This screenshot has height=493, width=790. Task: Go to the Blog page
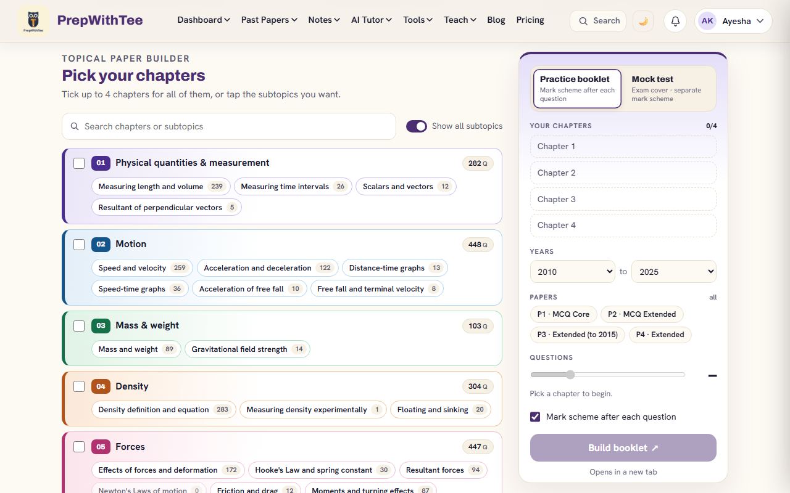click(x=496, y=20)
